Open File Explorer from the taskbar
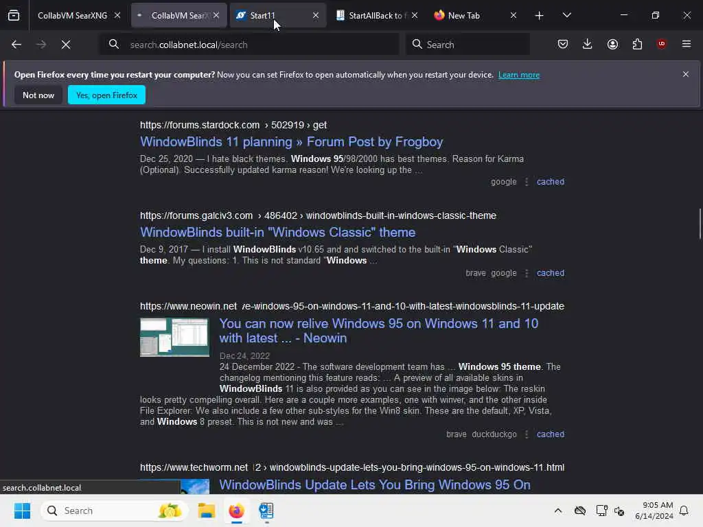Viewport: 703px width, 527px height. point(206,511)
